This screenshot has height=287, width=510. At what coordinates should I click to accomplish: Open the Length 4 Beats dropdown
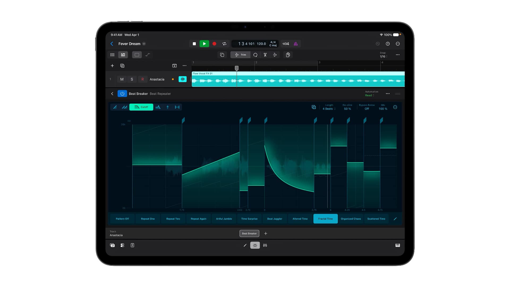[x=329, y=107]
